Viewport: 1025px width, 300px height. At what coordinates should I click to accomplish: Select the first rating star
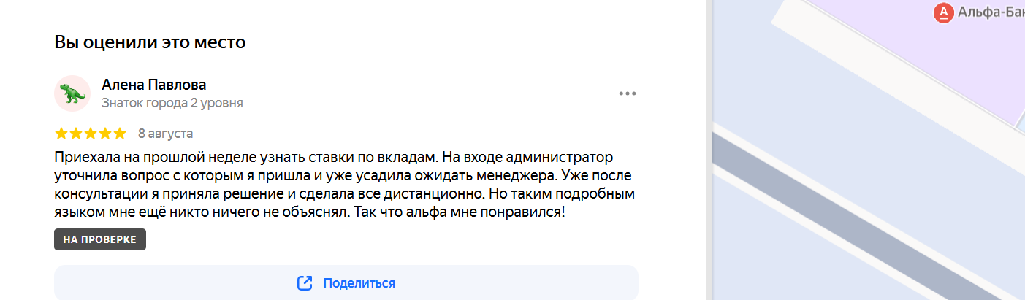click(x=61, y=134)
